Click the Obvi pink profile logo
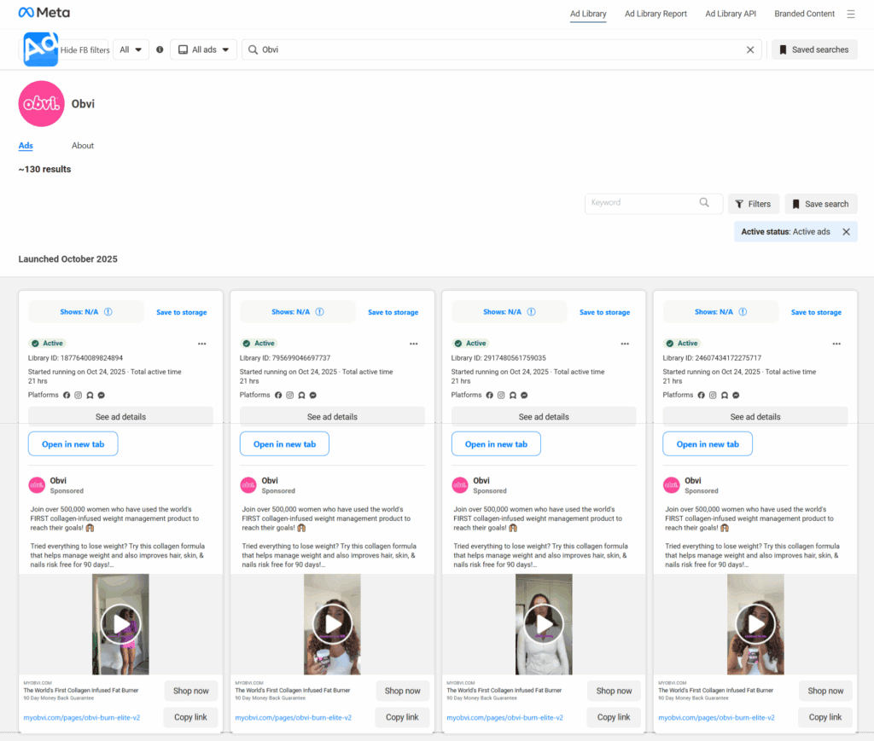Screen dimensions: 874x741 (x=41, y=104)
